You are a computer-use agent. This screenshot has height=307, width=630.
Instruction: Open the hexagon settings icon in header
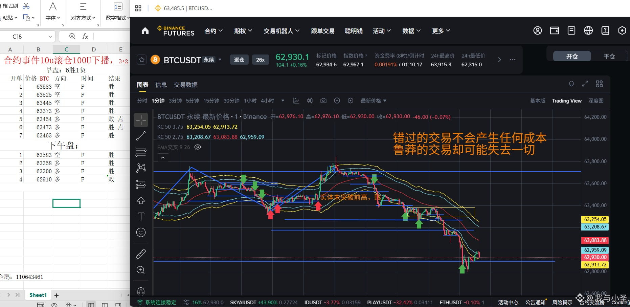click(622, 30)
